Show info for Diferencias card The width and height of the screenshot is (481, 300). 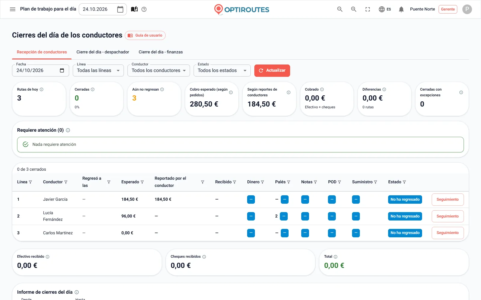(x=384, y=89)
